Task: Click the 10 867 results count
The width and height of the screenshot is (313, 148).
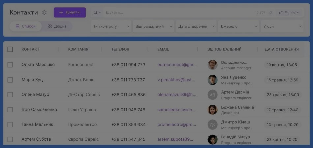Action: 260,12
